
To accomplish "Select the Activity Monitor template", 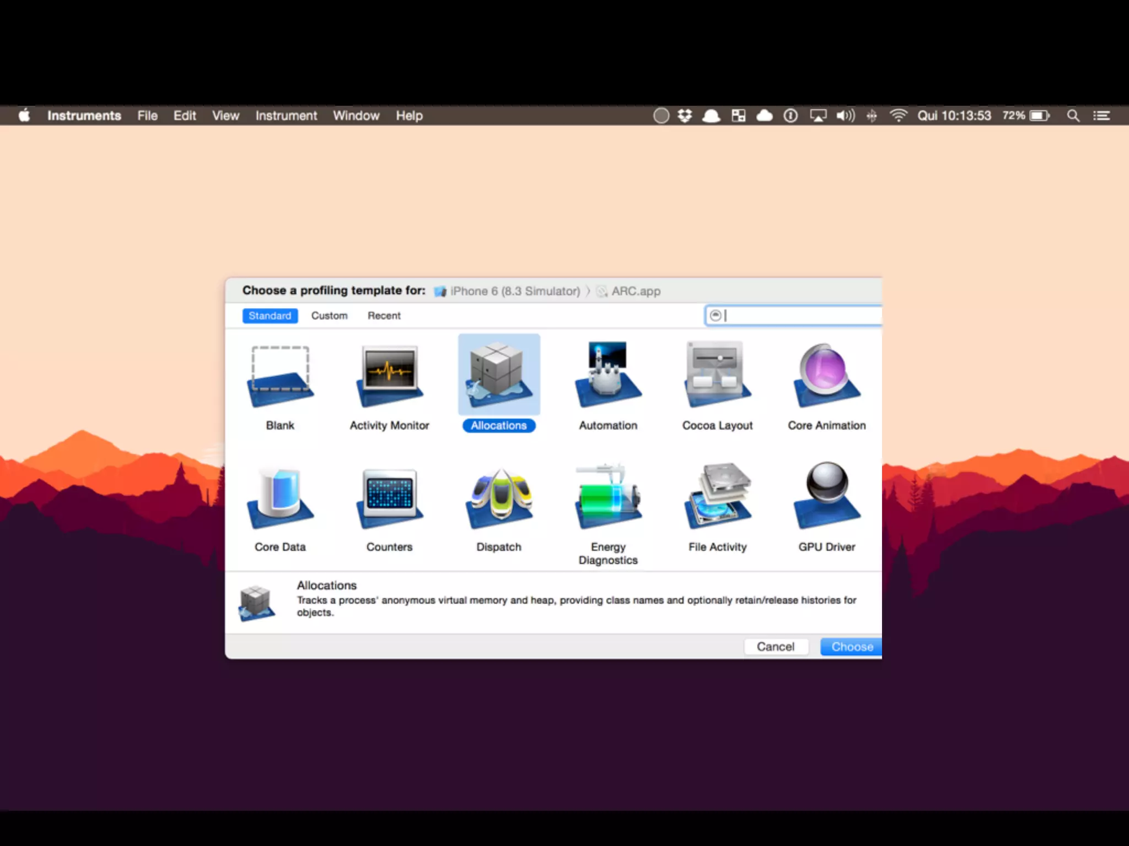I will [389, 377].
